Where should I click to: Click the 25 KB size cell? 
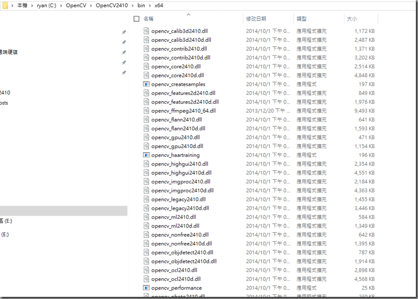[x=368, y=288]
